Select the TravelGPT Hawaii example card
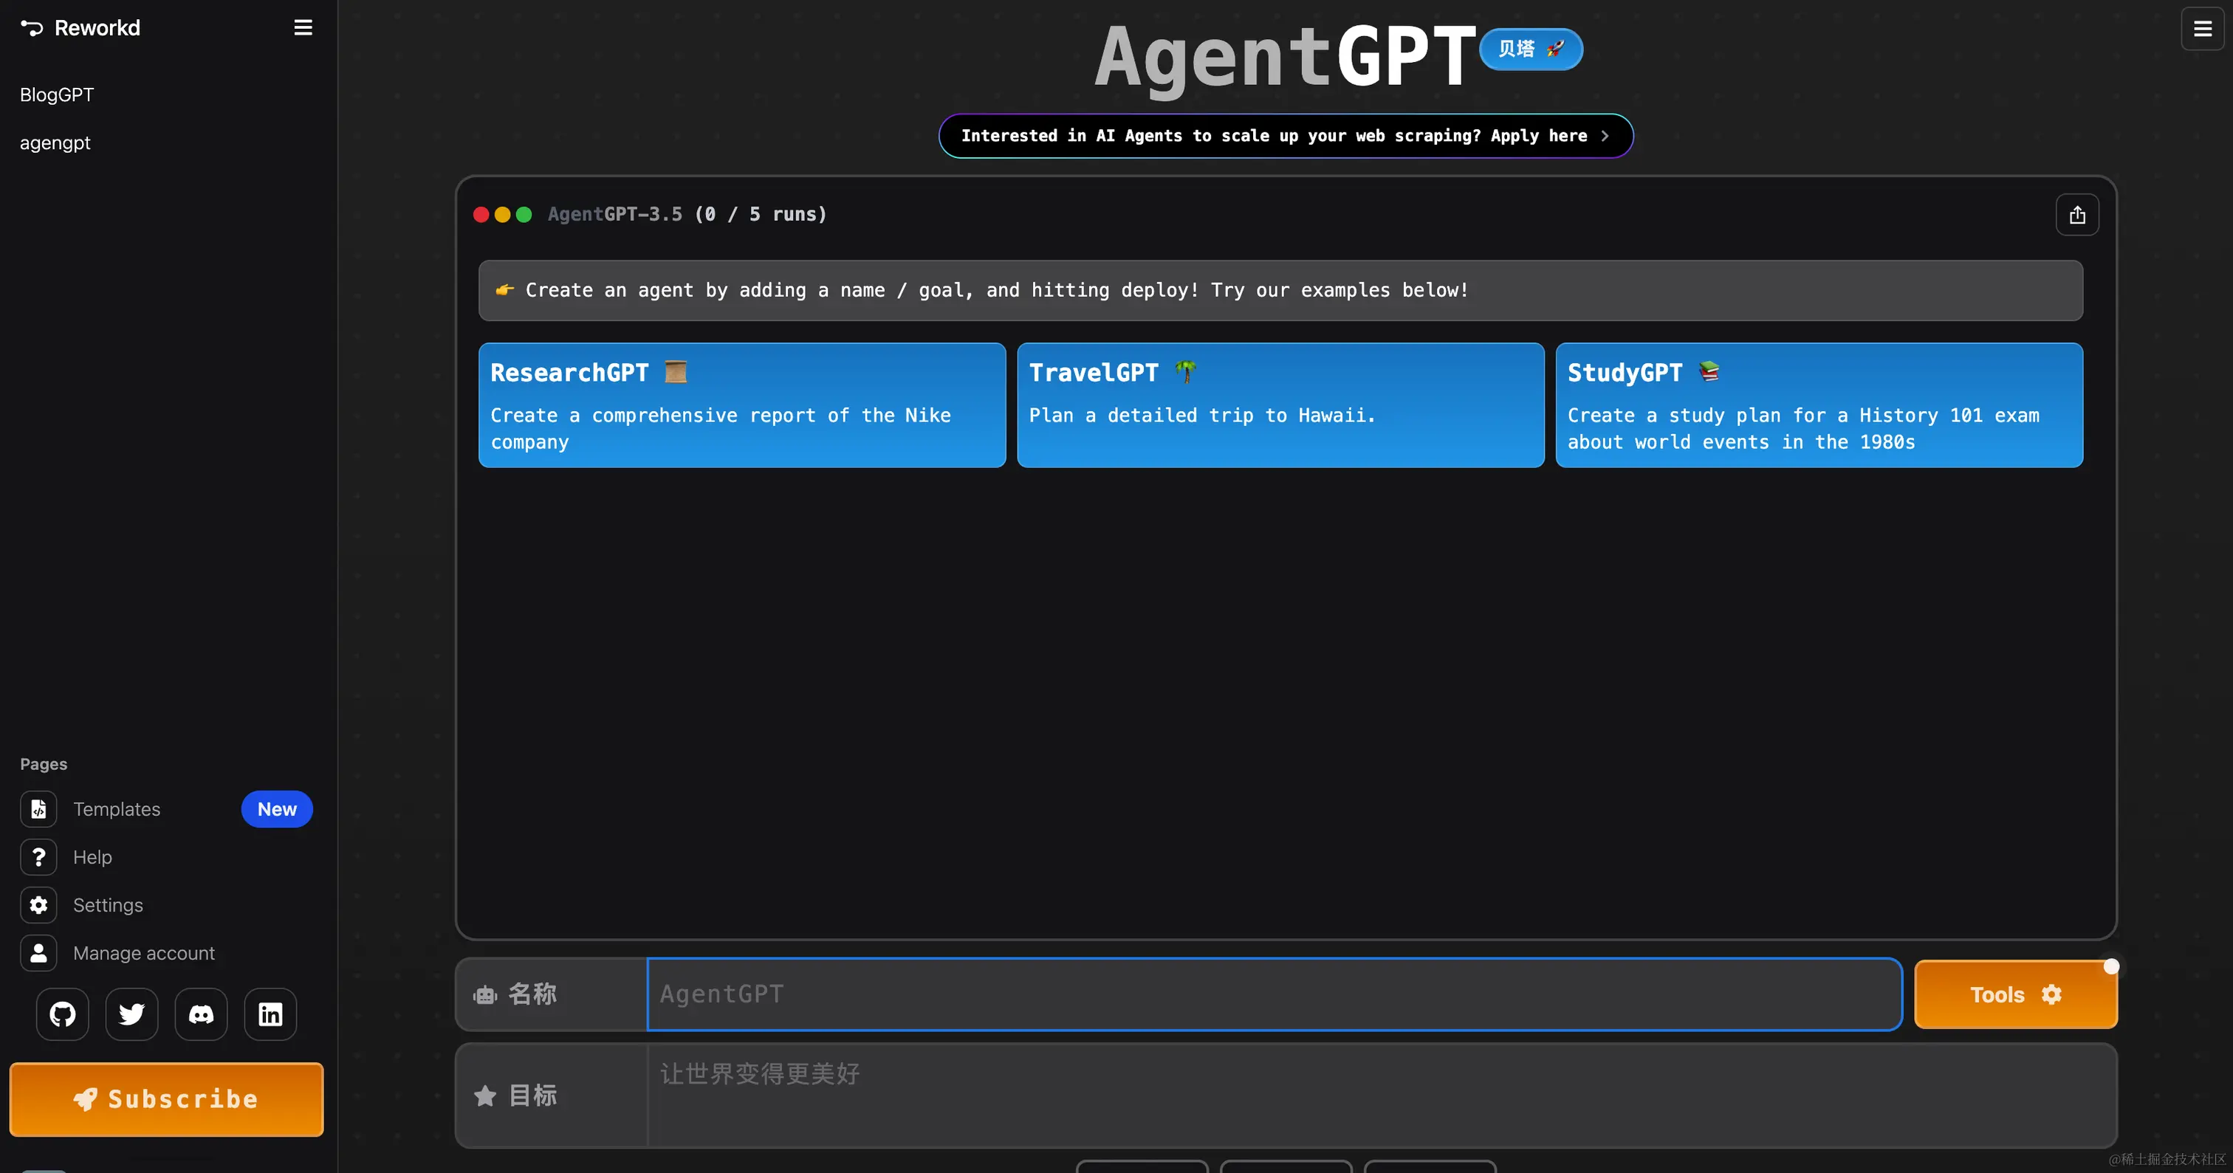 tap(1280, 405)
